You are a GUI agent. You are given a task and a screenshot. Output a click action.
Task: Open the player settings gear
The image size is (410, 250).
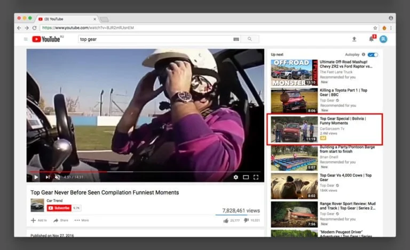(x=235, y=177)
